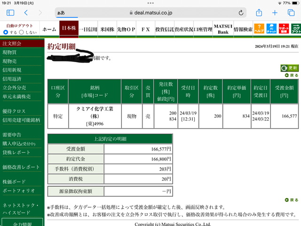Open 現物買 in the sidebar
301x226 pixels.
(9, 52)
